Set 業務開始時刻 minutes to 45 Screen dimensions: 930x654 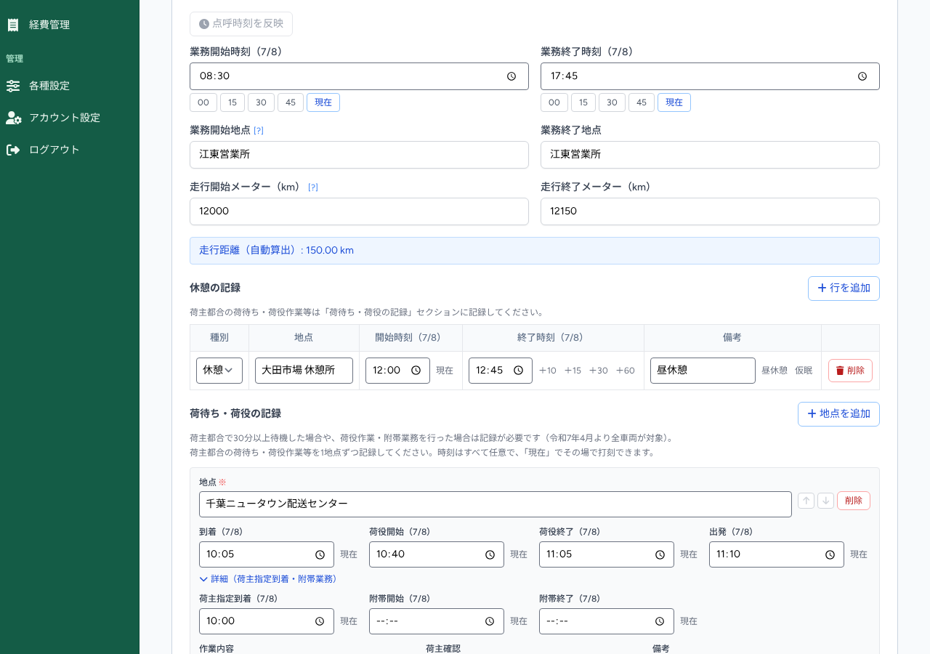291,102
